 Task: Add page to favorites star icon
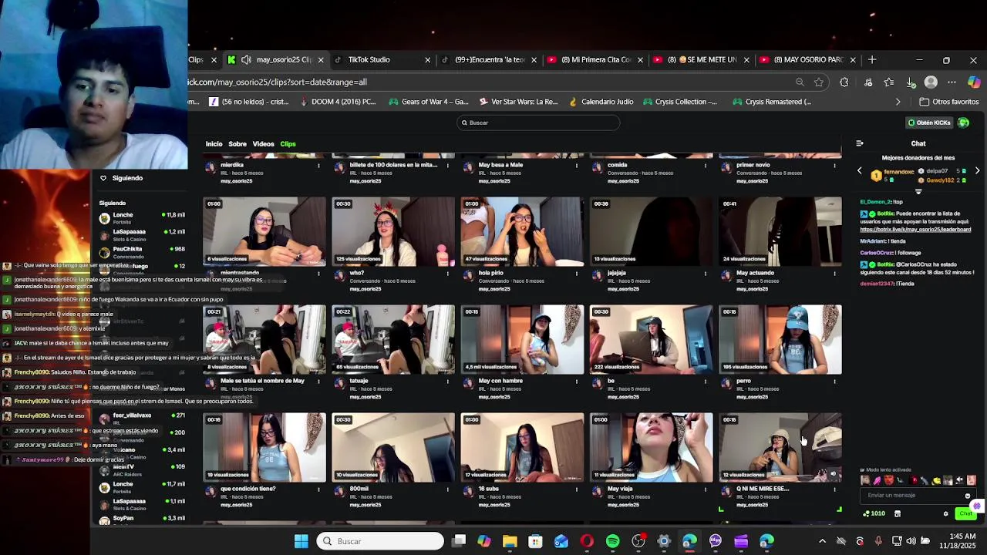819,82
